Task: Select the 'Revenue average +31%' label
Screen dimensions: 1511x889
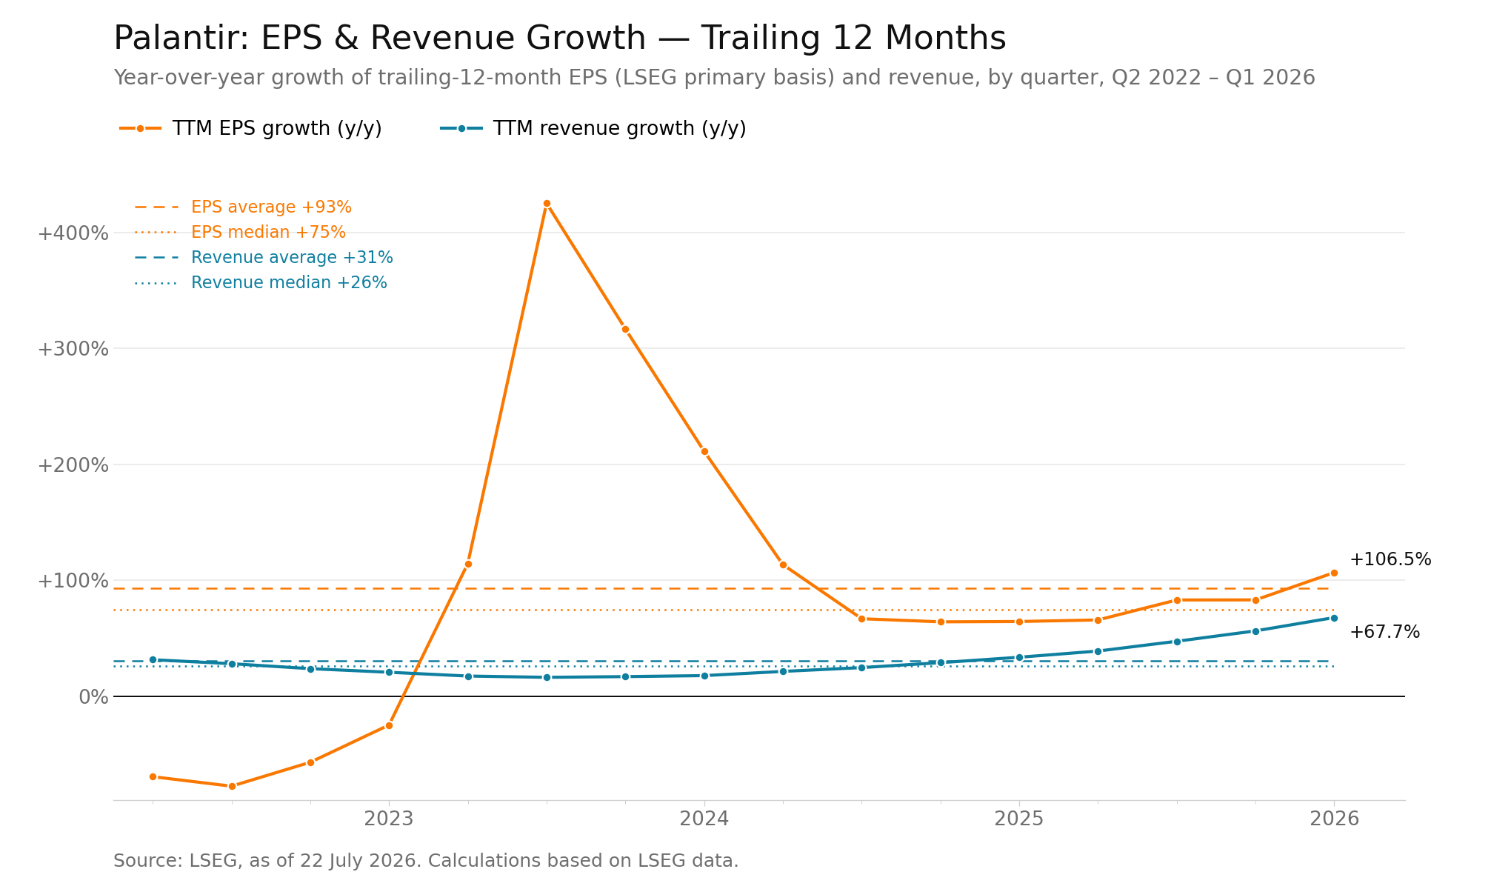Action: pyautogui.click(x=292, y=258)
